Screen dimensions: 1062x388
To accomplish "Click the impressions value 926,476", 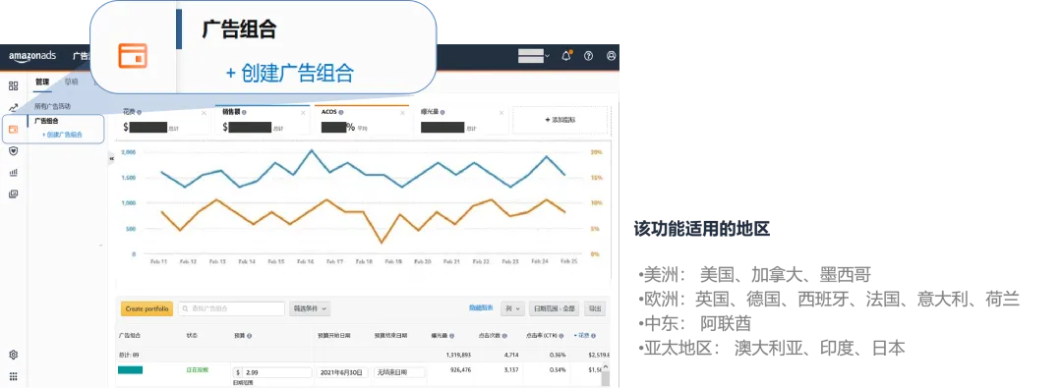I will pos(461,369).
